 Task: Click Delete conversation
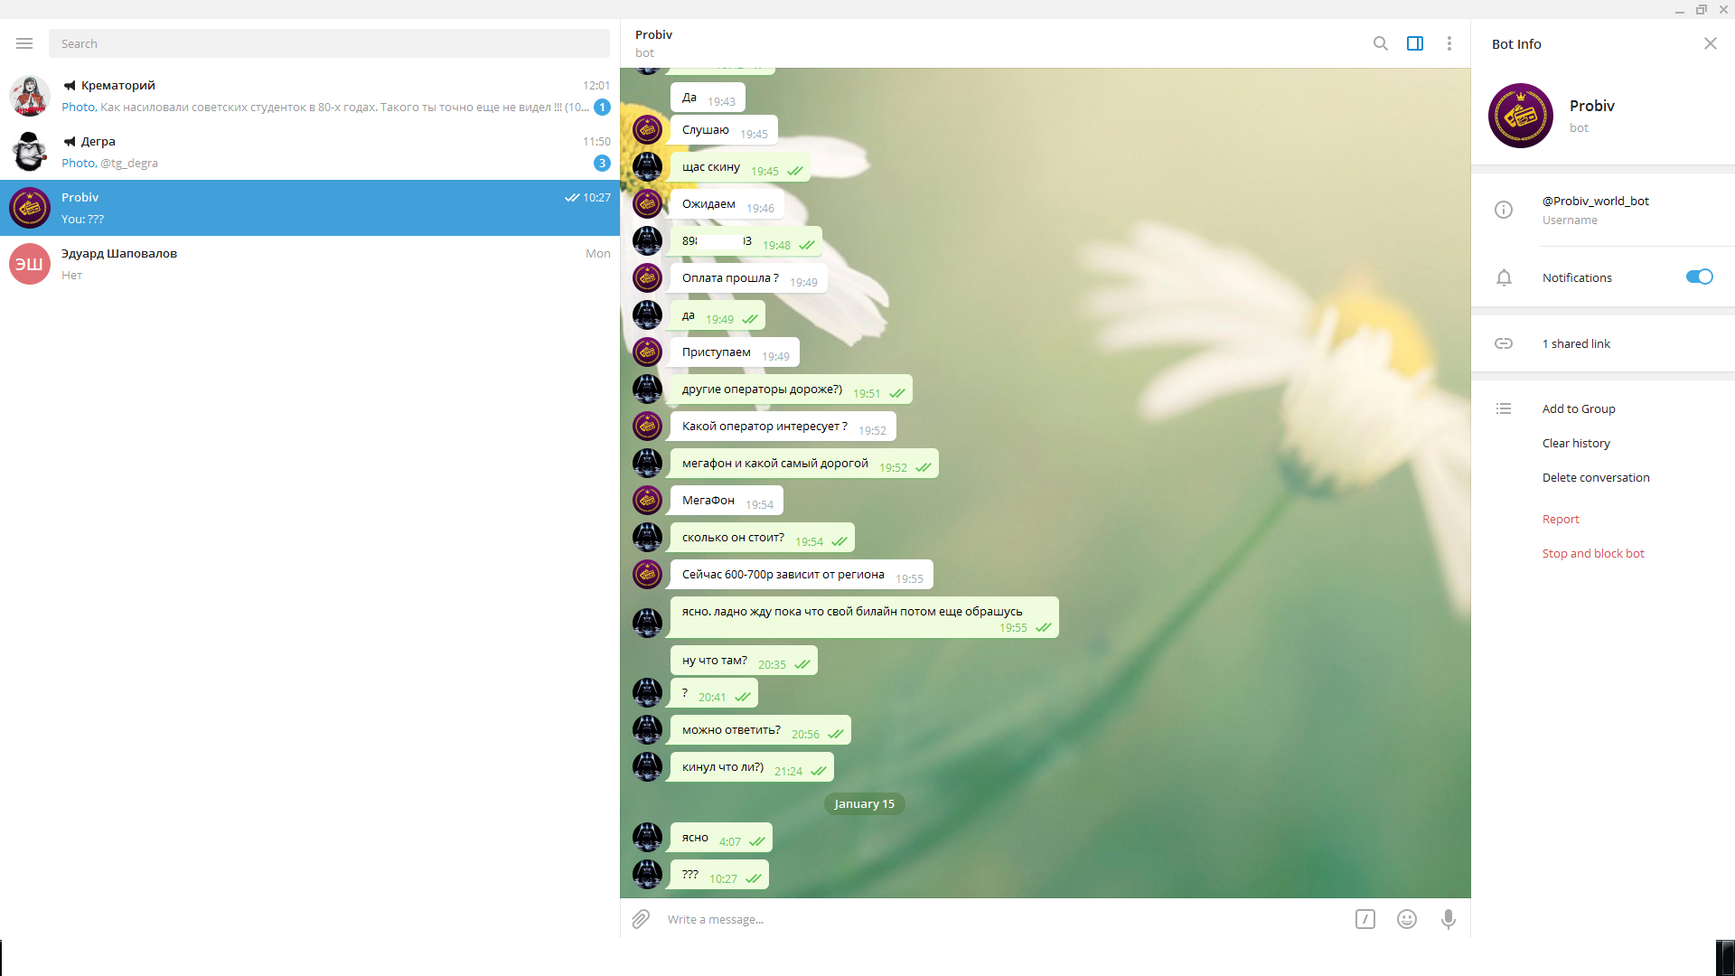click(x=1595, y=477)
